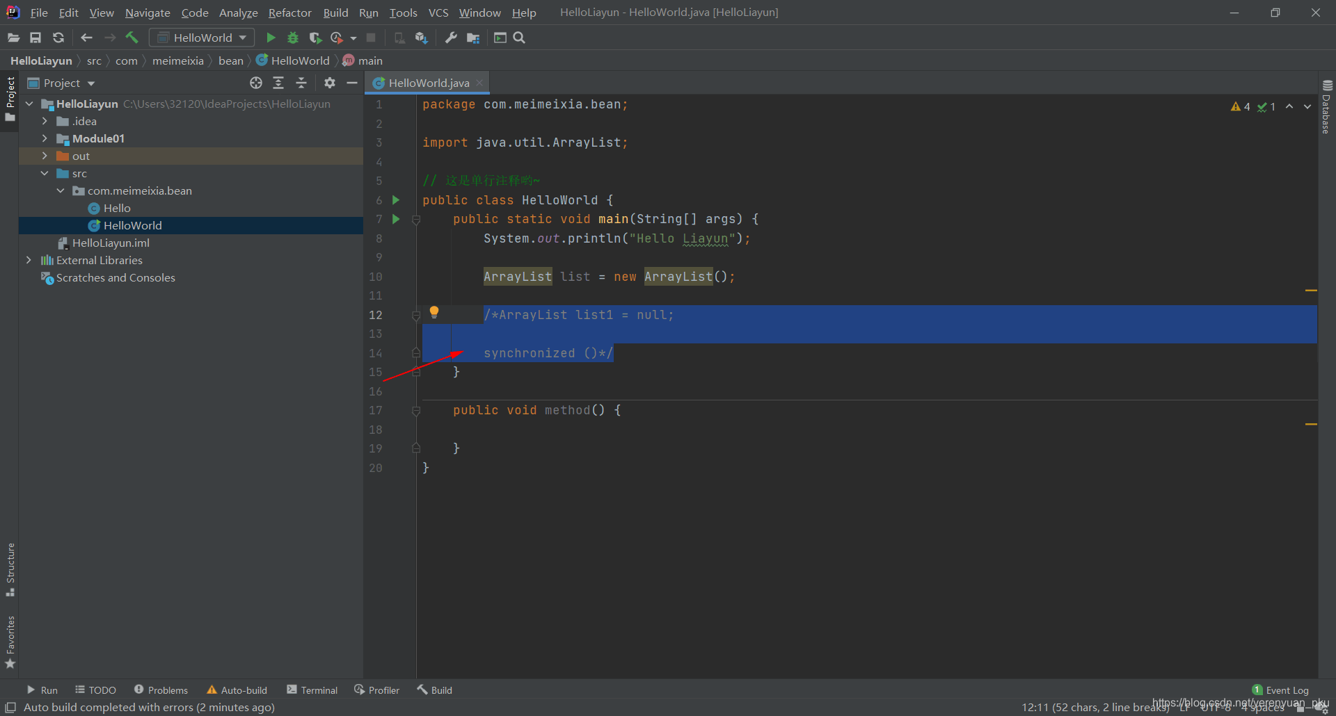This screenshot has height=716, width=1336.
Task: Click the Save All toolbar icon
Action: (35, 38)
